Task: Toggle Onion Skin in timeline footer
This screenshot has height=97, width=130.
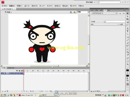Action: [27, 91]
